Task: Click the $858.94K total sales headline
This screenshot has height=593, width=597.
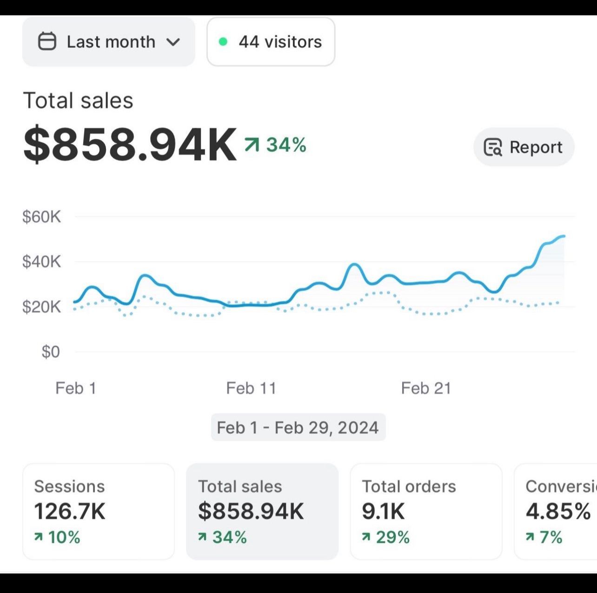Action: 130,144
